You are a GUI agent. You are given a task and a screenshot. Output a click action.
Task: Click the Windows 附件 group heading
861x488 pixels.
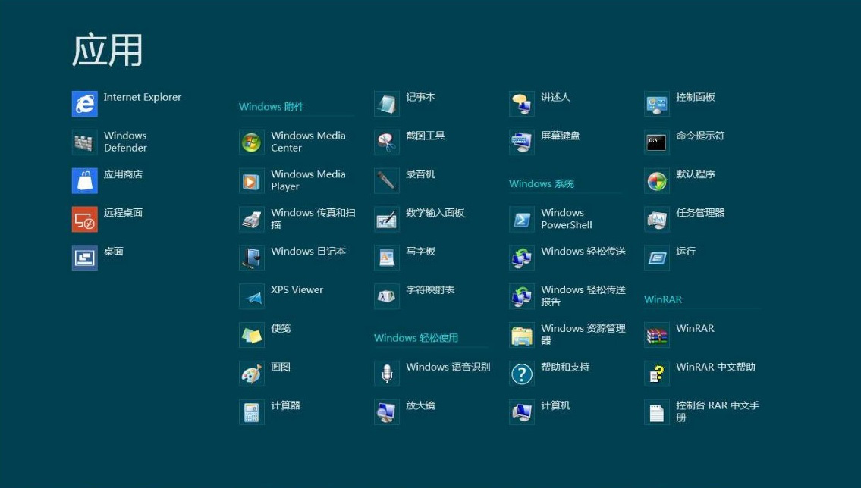[x=272, y=106]
